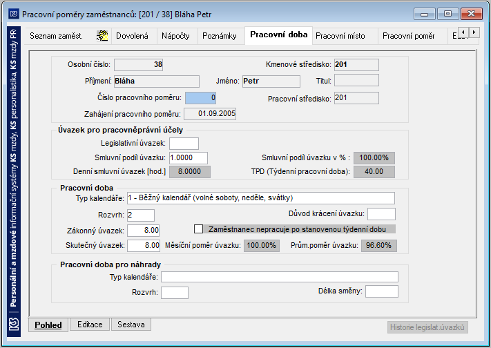The height and width of the screenshot is (348, 491).
Task: Click the Skutečný úvazek field
Action: pos(144,246)
